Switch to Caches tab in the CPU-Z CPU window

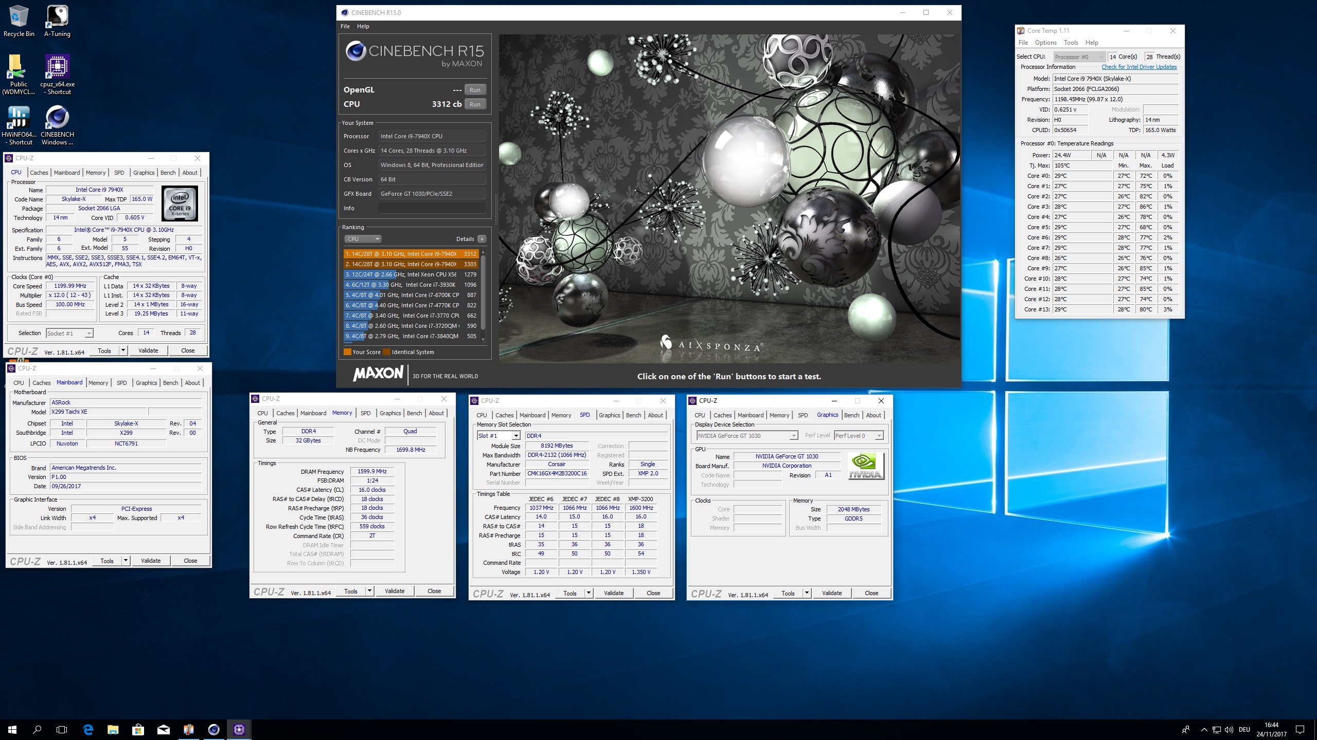click(x=39, y=173)
